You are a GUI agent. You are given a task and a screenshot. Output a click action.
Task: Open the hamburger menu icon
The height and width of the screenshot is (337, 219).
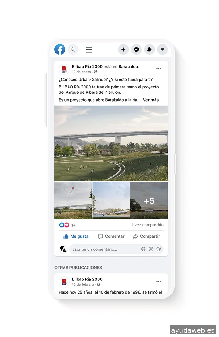tap(89, 49)
